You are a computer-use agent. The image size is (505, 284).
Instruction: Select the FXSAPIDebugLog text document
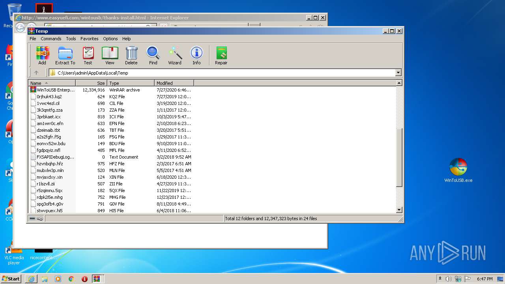click(52, 157)
